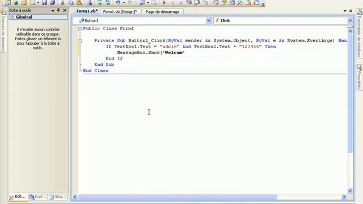Click the Cut scissors icon

tap(62, 2)
